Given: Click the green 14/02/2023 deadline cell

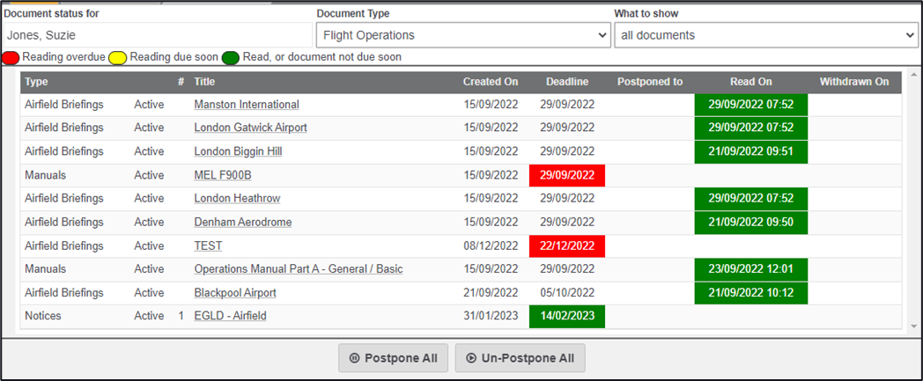Looking at the screenshot, I should pyautogui.click(x=566, y=316).
